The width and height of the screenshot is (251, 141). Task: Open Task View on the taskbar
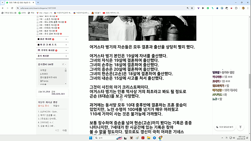point(125,138)
